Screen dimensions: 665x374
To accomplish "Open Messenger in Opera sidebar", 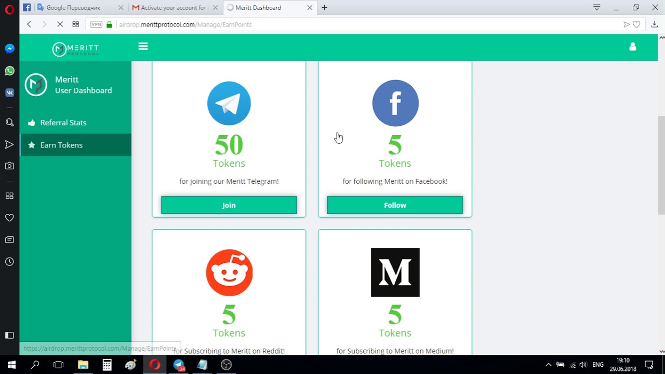I will click(9, 49).
